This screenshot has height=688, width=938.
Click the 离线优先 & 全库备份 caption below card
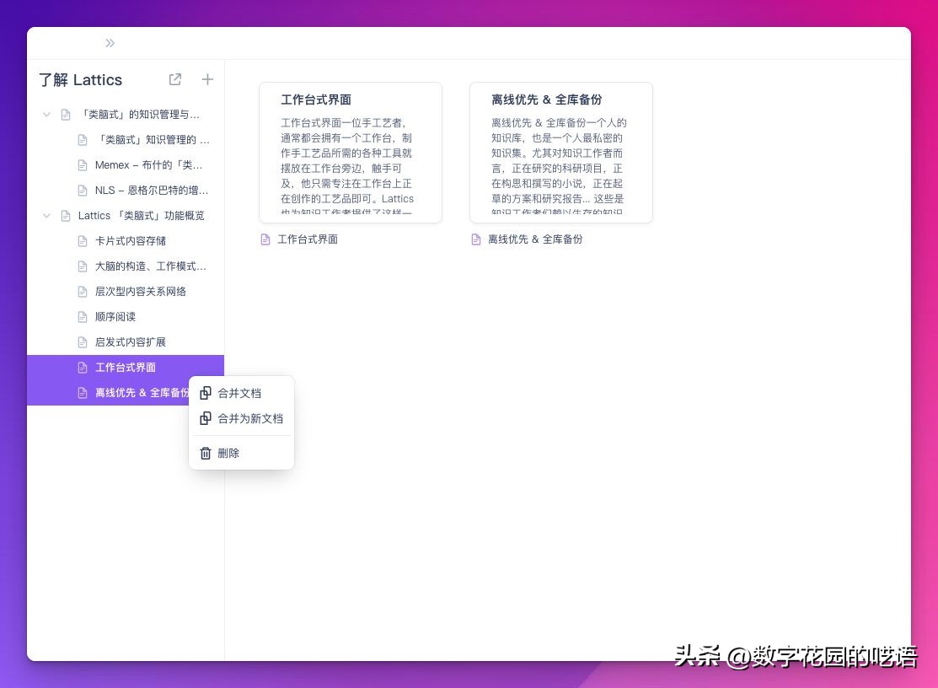pos(535,239)
